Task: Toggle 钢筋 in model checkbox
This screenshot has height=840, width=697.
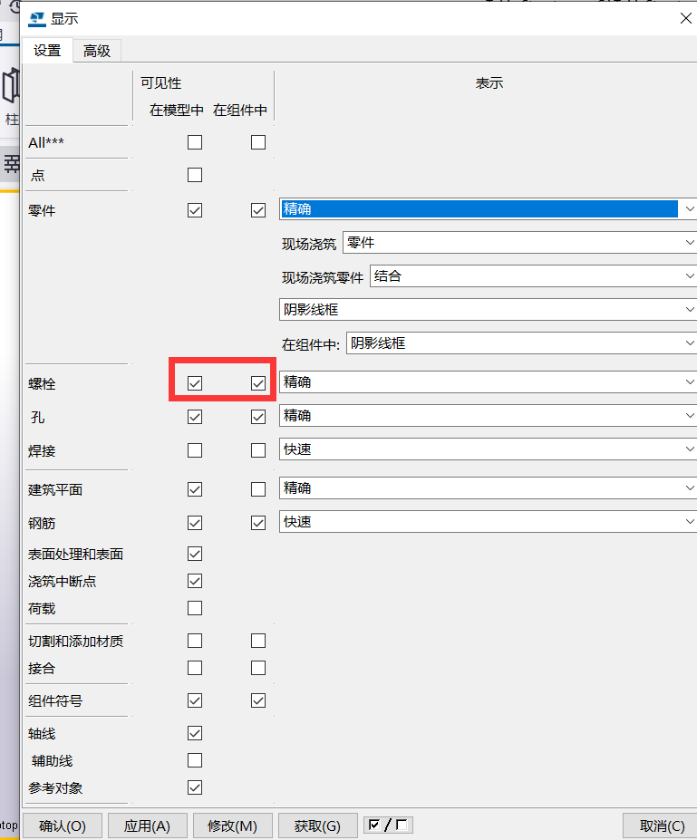Action: tap(195, 523)
